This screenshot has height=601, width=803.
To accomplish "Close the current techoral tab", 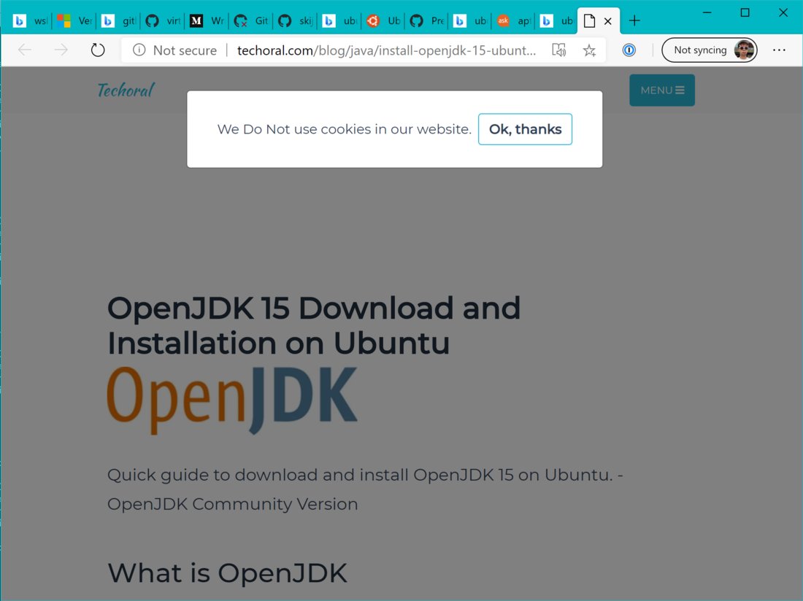I will (608, 21).
